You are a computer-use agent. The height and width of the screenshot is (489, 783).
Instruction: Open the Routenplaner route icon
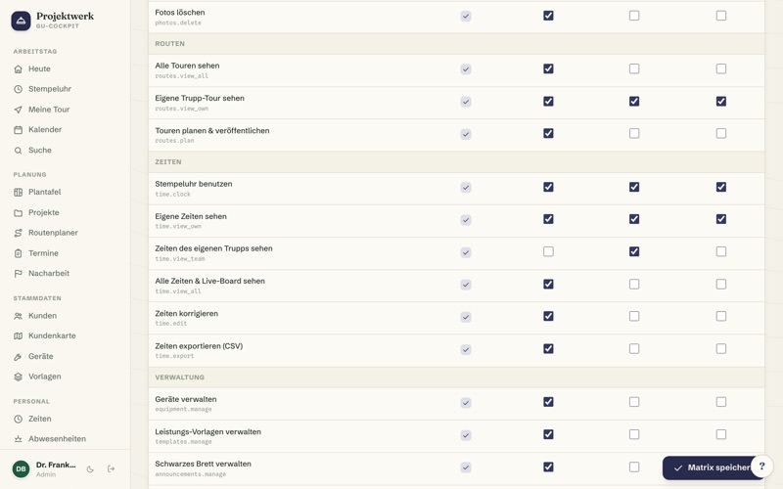(x=18, y=233)
